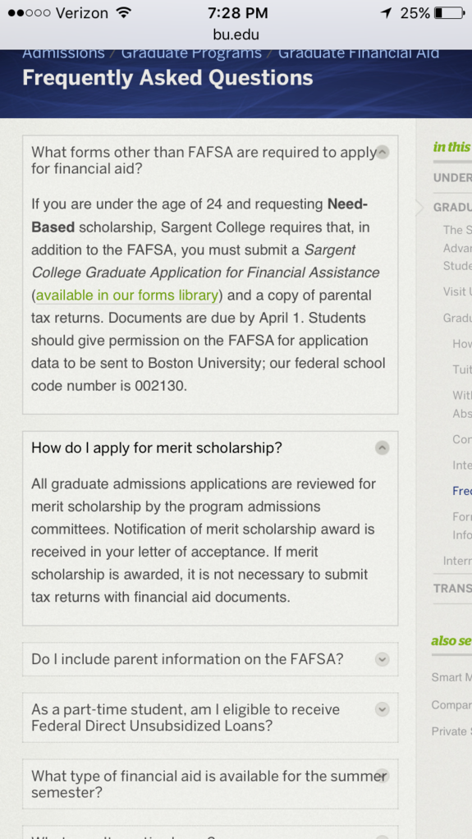The image size is (472, 839).
Task: Open Graduate Financial Aid breadcrumb link
Action: [359, 53]
